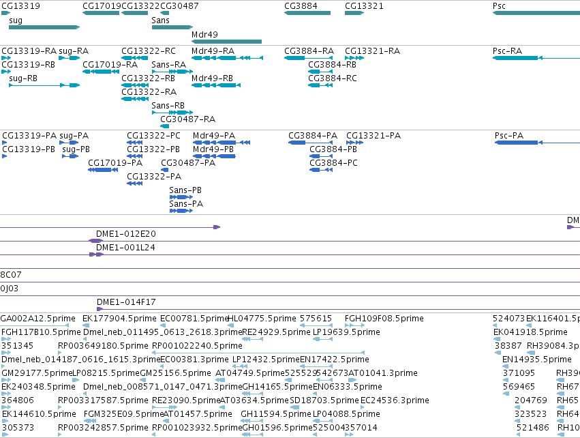Click EST label FGH109F08.5prime
This screenshot has height=438, width=580.
coord(384,319)
